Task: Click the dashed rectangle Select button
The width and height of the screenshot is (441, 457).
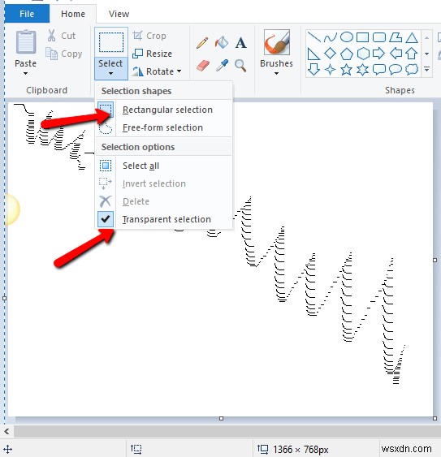Action: tap(111, 42)
